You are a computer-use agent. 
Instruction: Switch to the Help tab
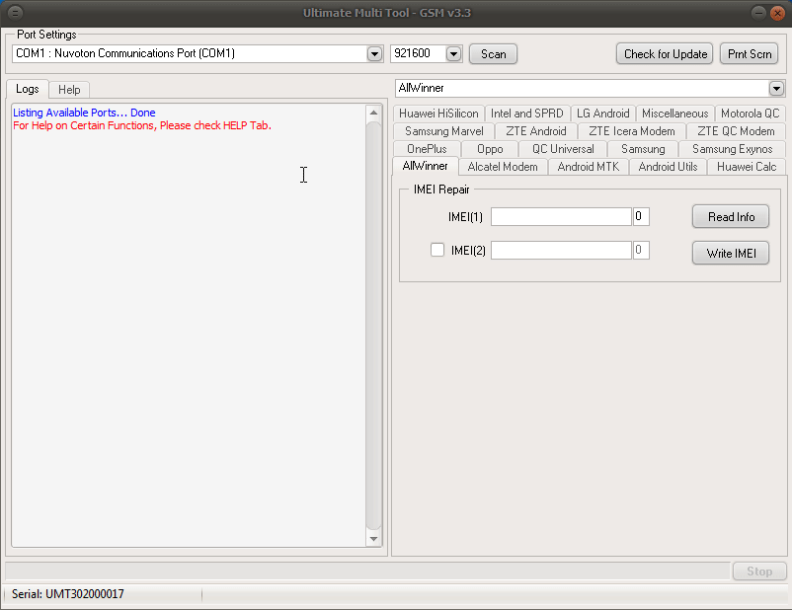pyautogui.click(x=69, y=90)
